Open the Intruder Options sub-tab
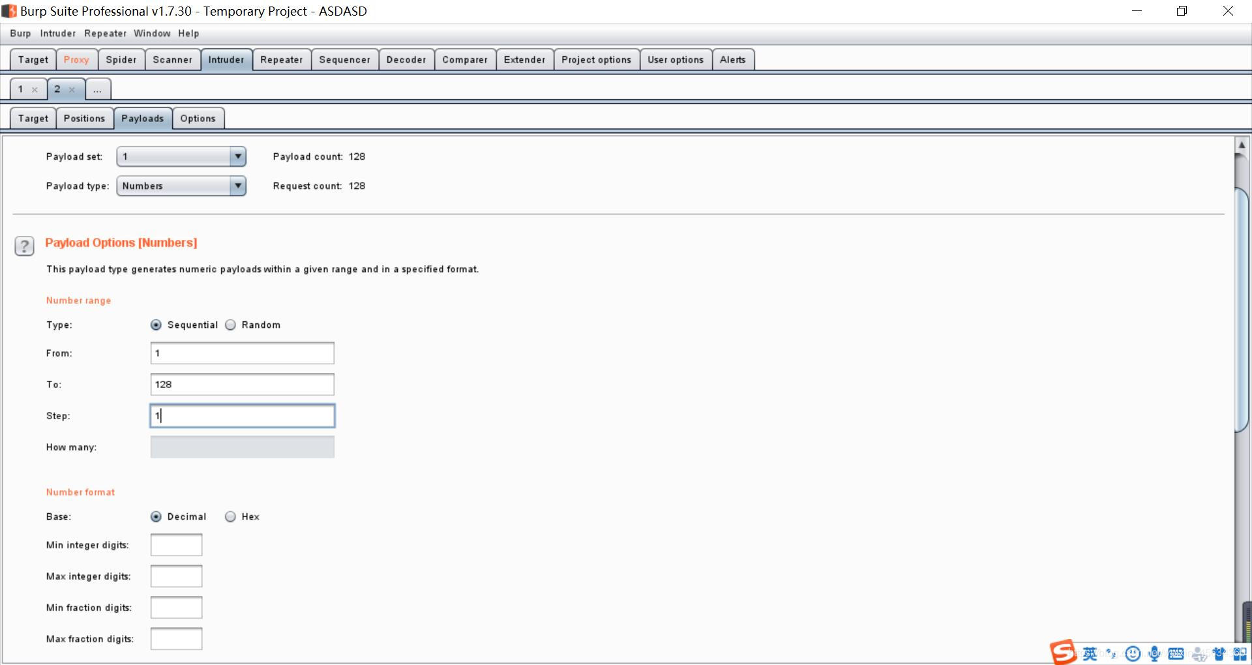 tap(198, 118)
